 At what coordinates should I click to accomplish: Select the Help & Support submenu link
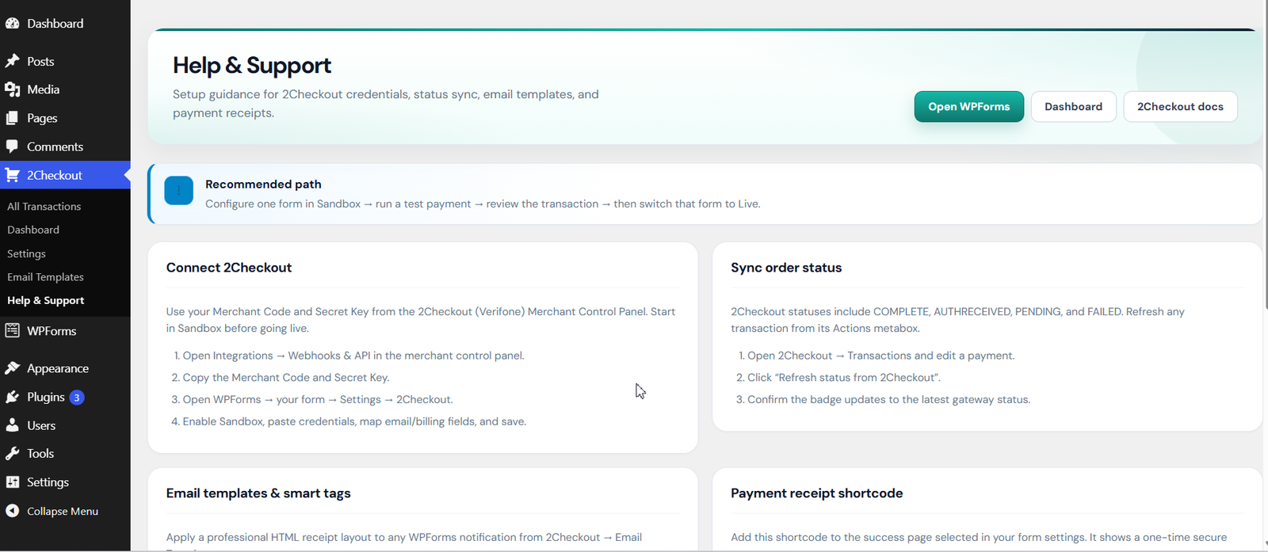pos(45,300)
